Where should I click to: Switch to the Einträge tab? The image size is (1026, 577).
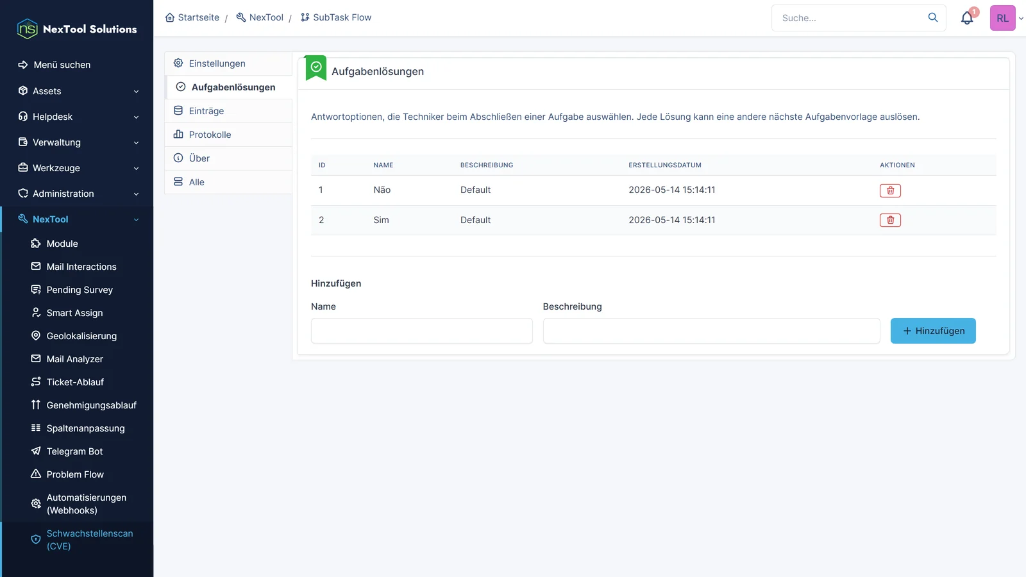tap(228, 111)
